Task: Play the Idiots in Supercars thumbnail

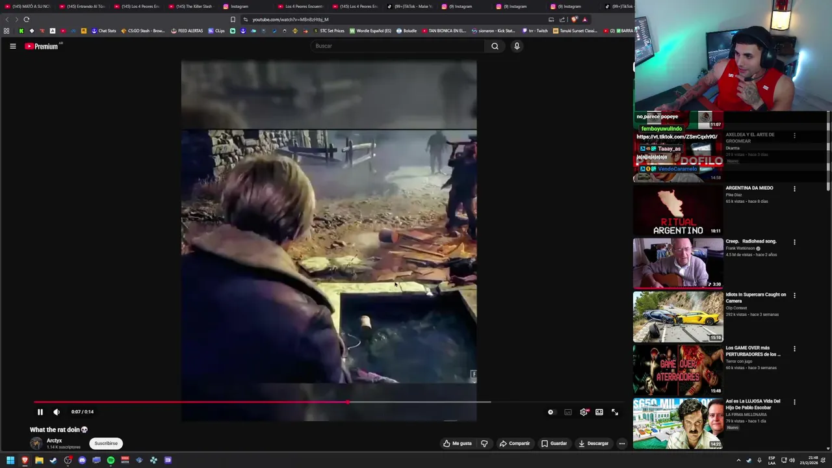Action: click(x=678, y=317)
